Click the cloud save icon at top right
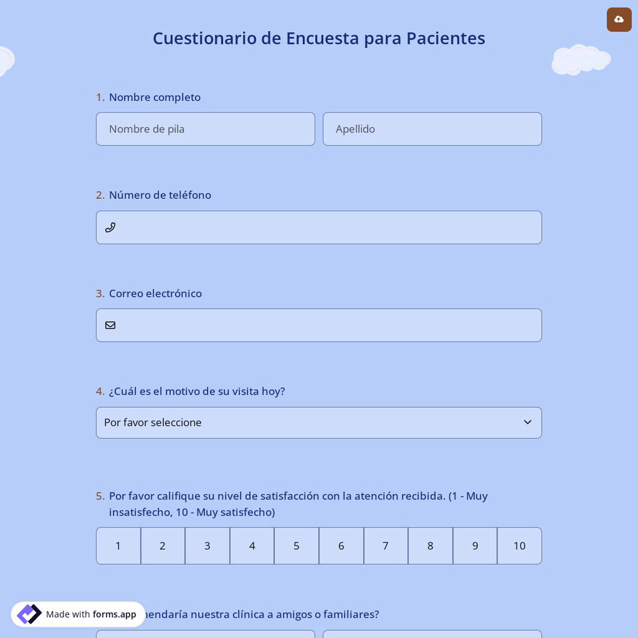Screen dimensions: 638x638 coord(619,19)
